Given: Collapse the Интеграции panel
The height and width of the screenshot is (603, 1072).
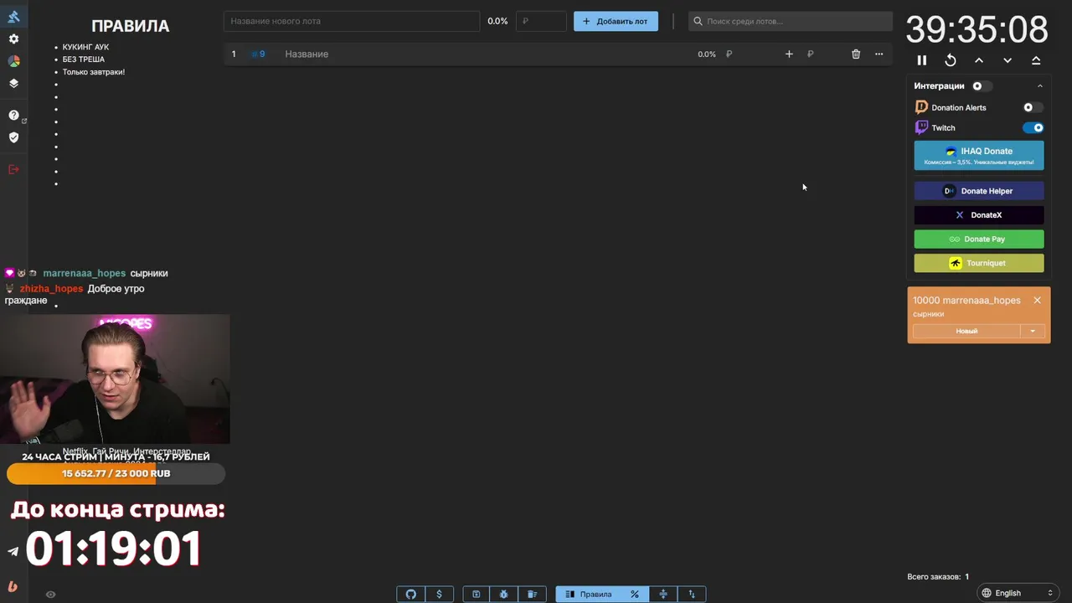Looking at the screenshot, I should [1040, 86].
